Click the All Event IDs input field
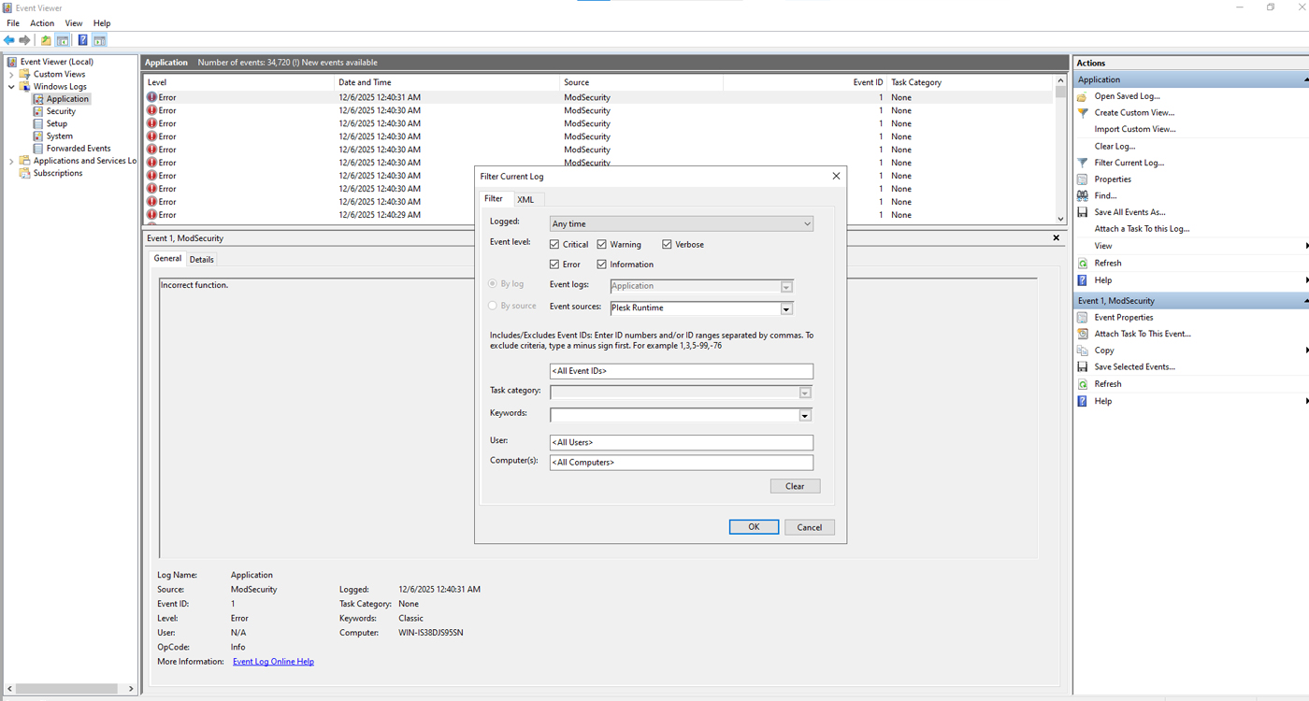 [x=681, y=371]
